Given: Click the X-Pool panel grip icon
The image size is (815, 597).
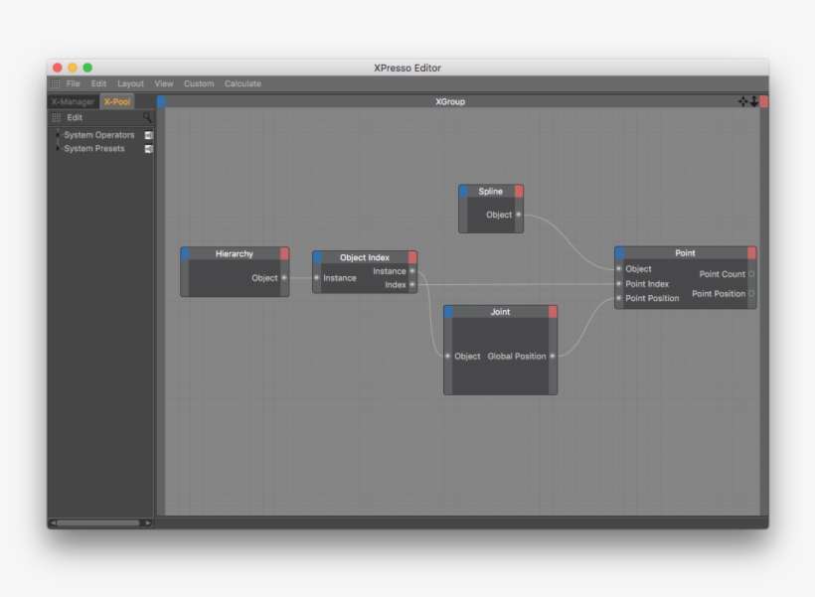Looking at the screenshot, I should pyautogui.click(x=56, y=117).
